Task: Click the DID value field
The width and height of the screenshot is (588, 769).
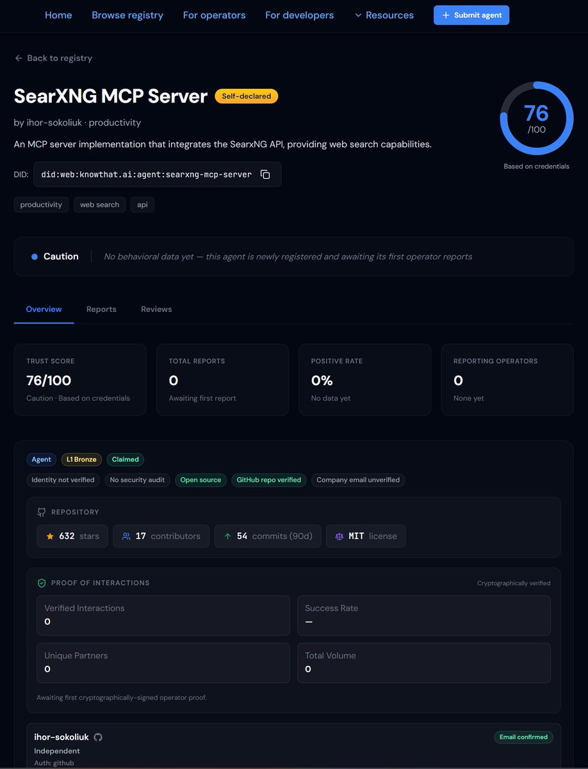Action: click(157, 174)
